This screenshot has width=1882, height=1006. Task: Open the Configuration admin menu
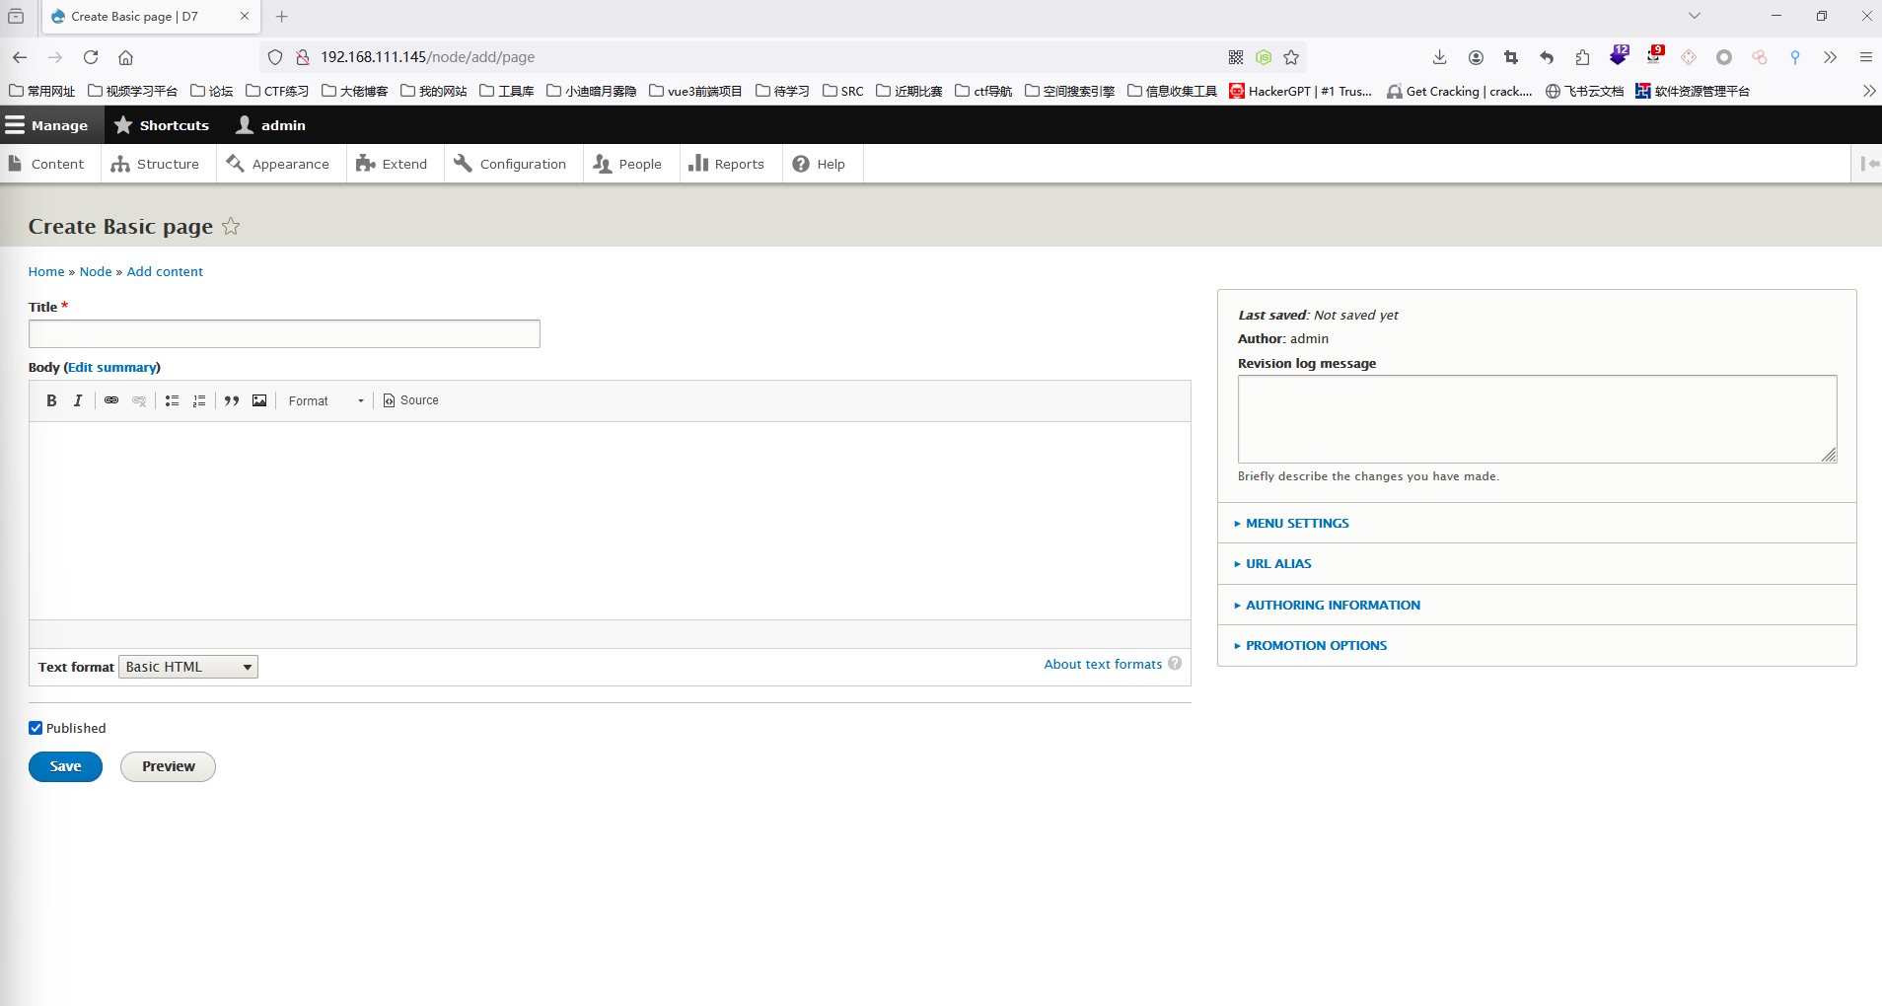(511, 164)
